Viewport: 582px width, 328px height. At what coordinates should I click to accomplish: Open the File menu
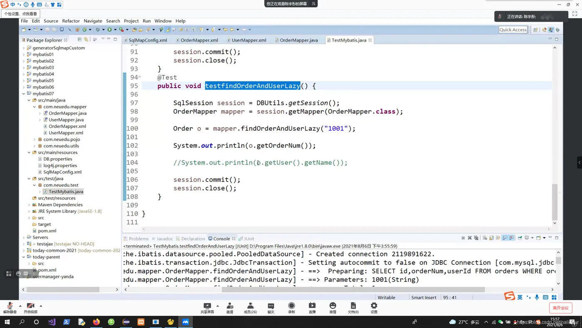(25, 21)
